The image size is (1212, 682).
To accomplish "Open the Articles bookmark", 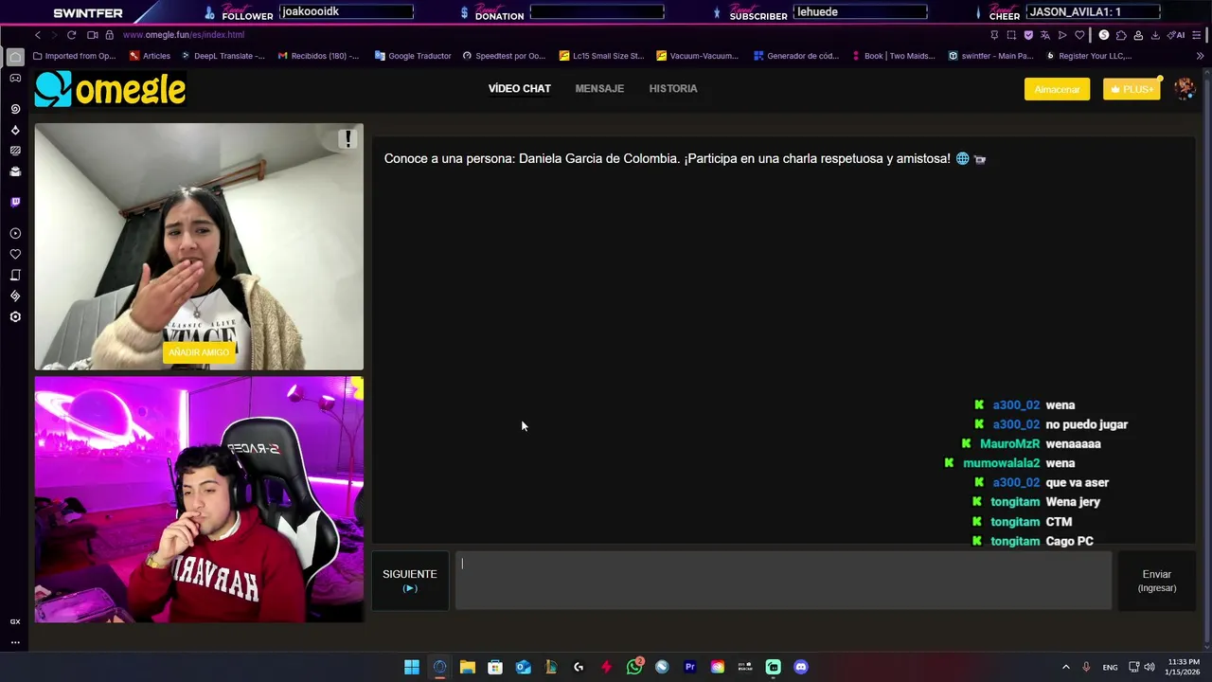I will point(150,56).
